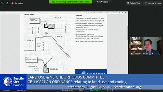This screenshot has width=163, height=92.
Task: Click the save icon in PDF toolbar
Action: 122,13
